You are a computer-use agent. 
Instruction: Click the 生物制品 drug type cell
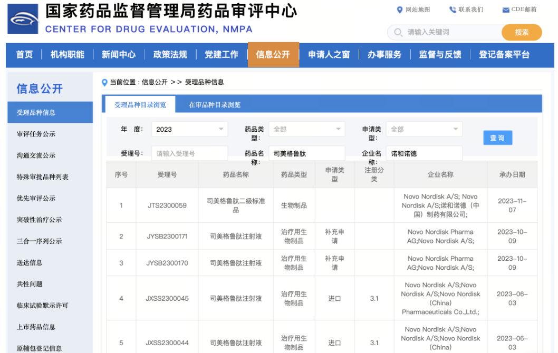click(294, 205)
